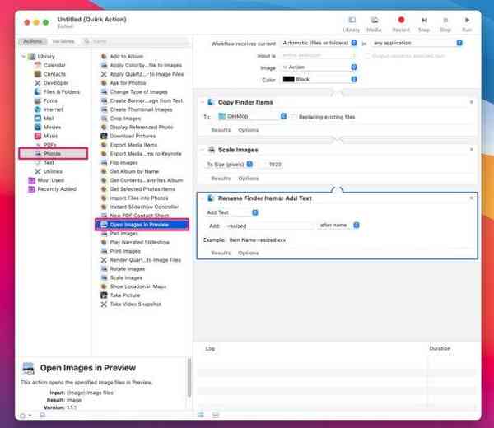Collapse the Library tree
Viewport: 494px width, 428px height.
[x=23, y=56]
